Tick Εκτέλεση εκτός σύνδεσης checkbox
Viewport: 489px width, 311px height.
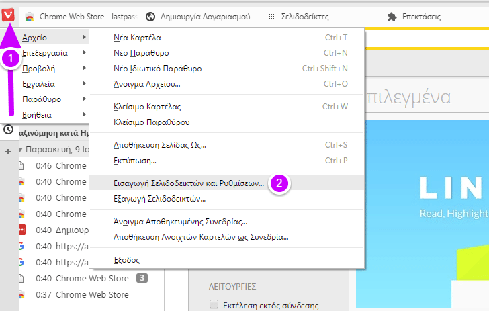pyautogui.click(x=214, y=304)
